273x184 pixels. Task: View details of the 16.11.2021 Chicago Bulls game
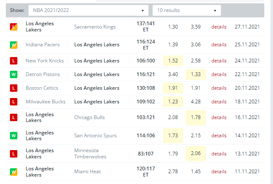point(219,117)
